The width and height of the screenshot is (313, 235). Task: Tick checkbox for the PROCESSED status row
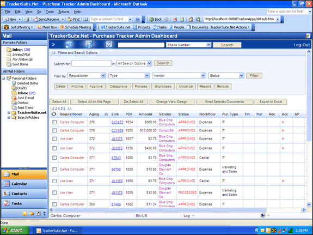pos(54,192)
